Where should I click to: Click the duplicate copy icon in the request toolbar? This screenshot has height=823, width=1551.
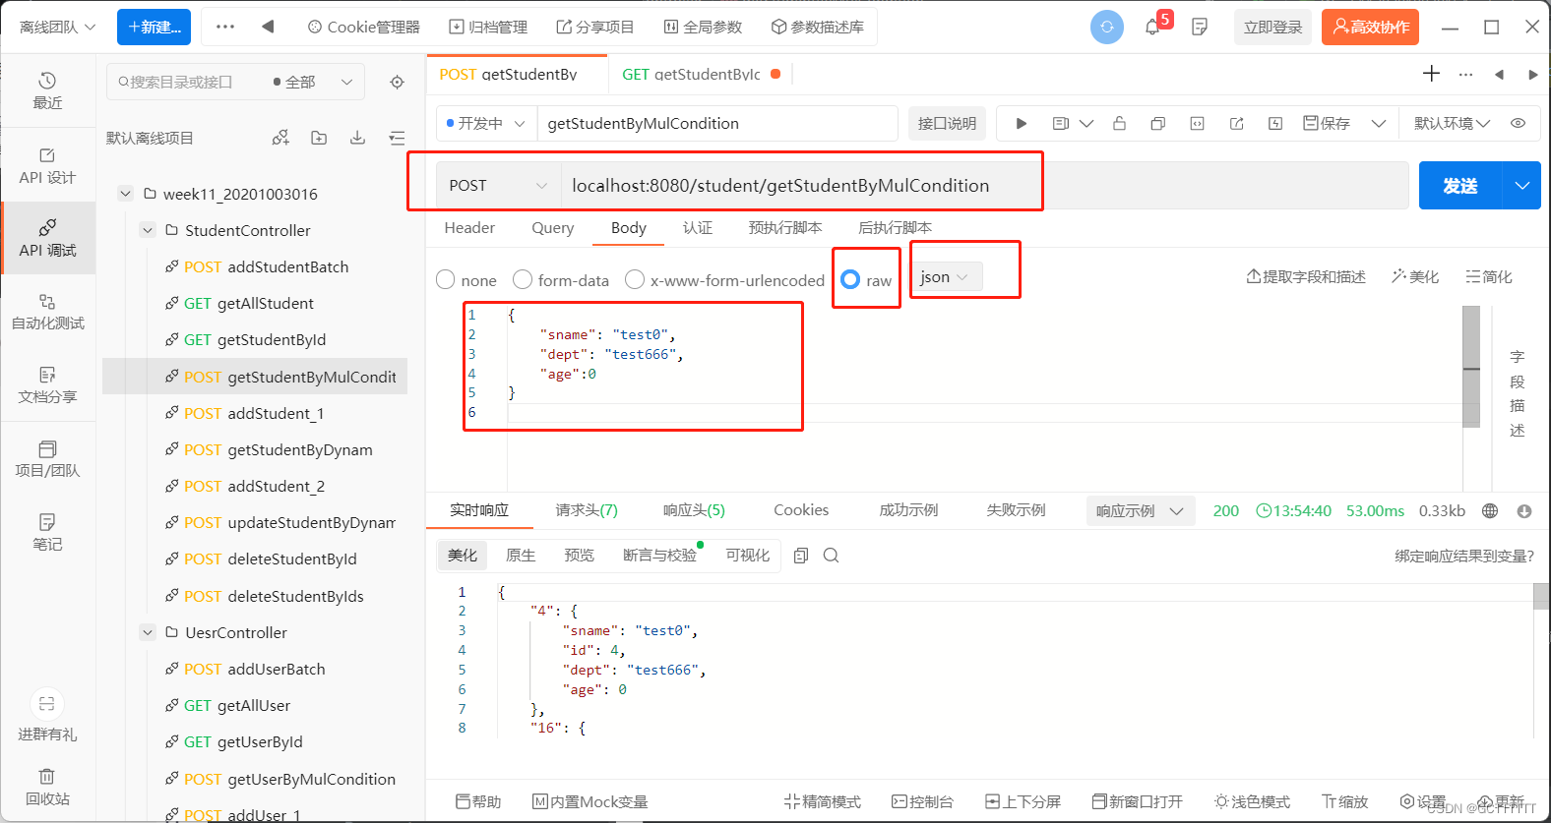click(x=1158, y=123)
